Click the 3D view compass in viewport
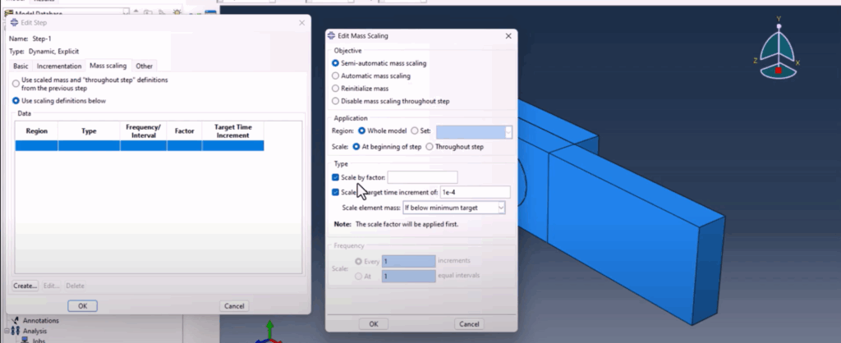 click(x=778, y=50)
